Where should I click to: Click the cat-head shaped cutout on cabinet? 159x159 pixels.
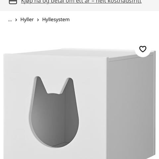click(x=54, y=112)
